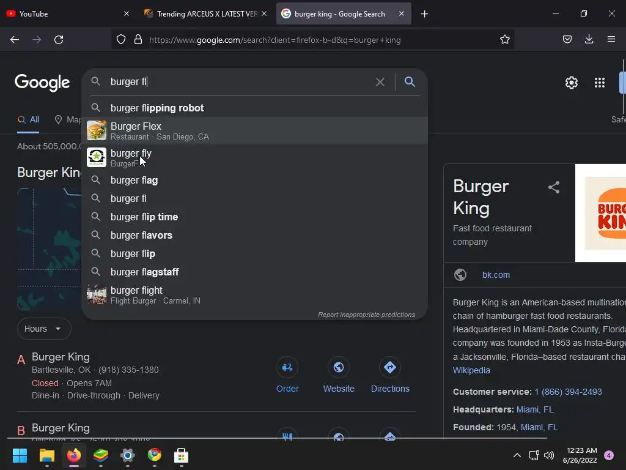Bookmark this page with the star

[x=504, y=40]
